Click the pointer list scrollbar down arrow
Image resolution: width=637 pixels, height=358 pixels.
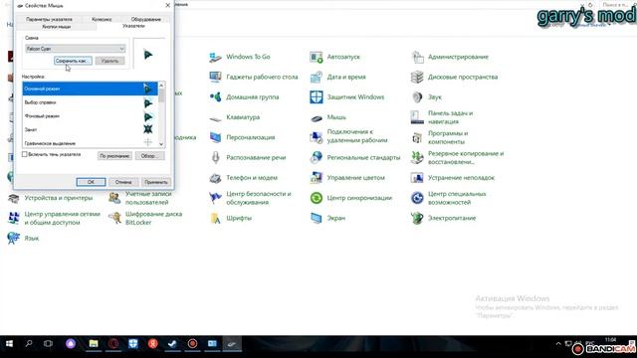[x=161, y=144]
